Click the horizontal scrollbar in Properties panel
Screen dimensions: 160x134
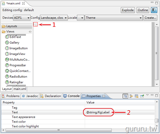click(x=59, y=130)
